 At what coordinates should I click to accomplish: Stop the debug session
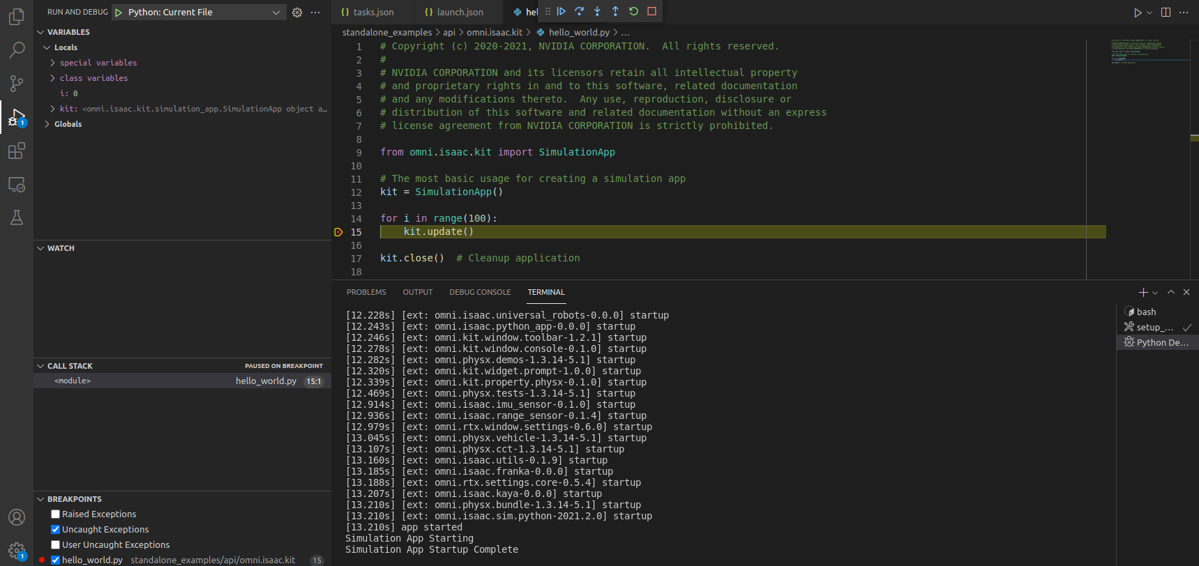click(651, 11)
